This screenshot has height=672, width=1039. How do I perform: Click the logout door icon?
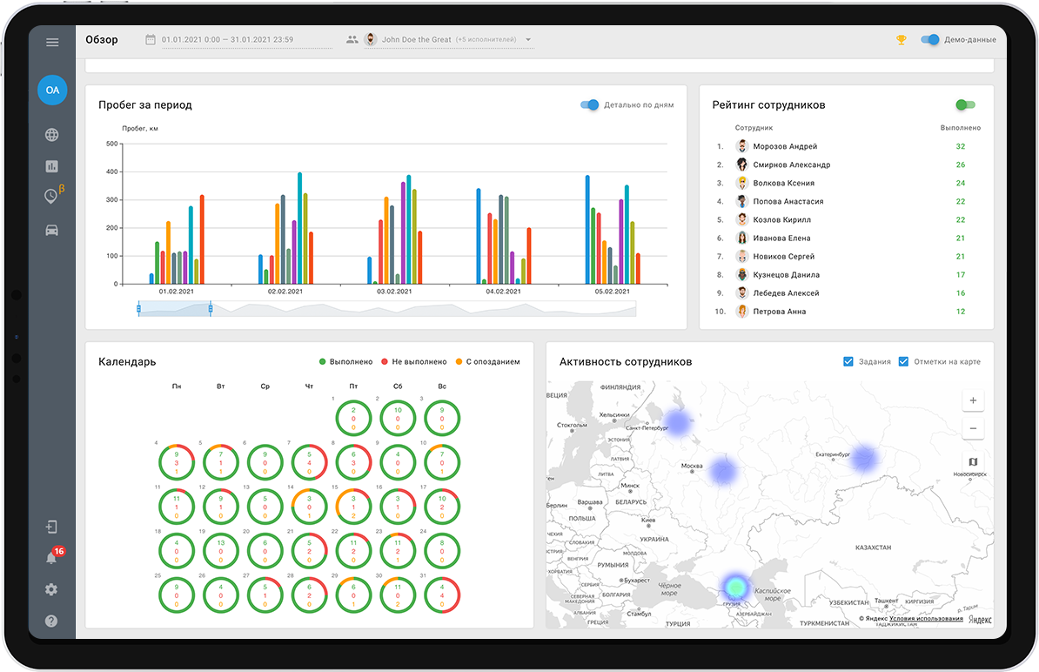point(51,527)
